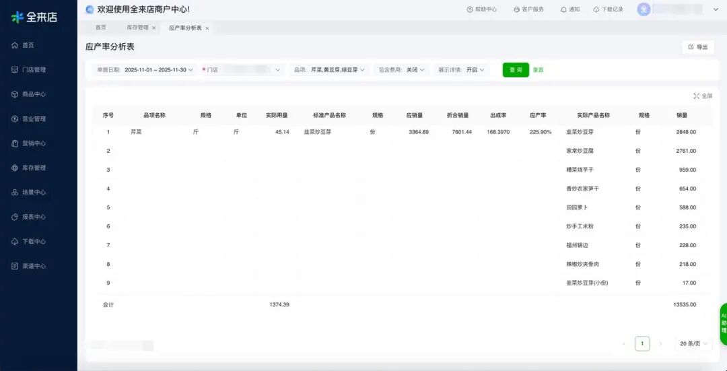The image size is (727, 371).
Task: Enter 全屏 fullscreen table view
Action: (x=703, y=96)
